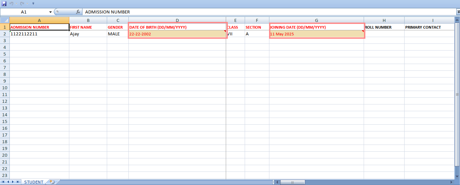Select column D header
The height and width of the screenshot is (185, 460).
177,20
